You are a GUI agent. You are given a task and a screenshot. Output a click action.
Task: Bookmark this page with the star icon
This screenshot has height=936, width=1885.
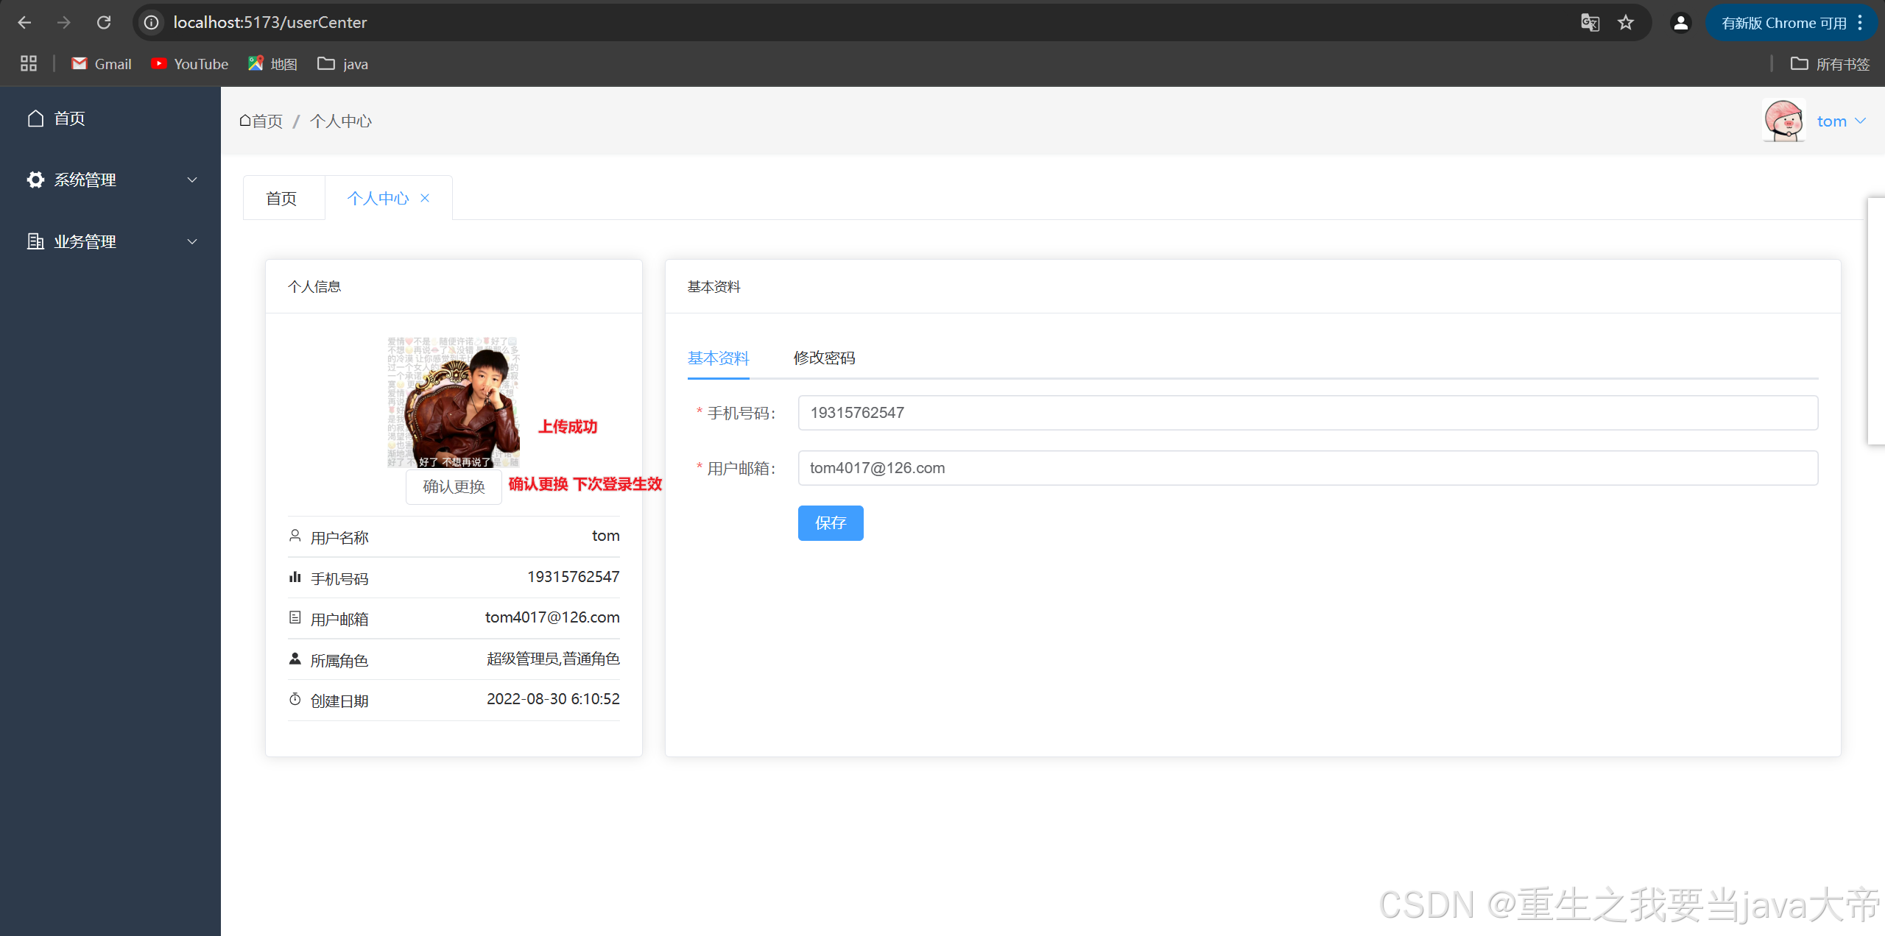pyautogui.click(x=1626, y=23)
